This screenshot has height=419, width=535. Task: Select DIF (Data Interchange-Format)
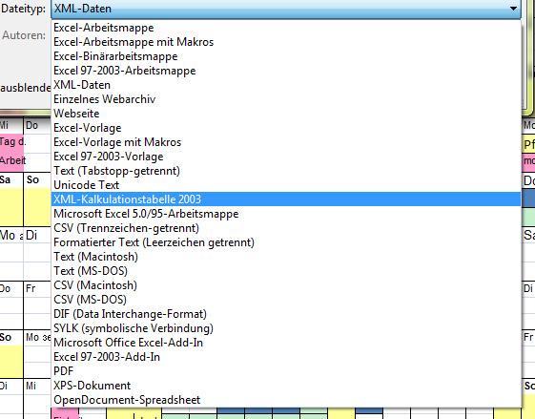[x=286, y=314]
